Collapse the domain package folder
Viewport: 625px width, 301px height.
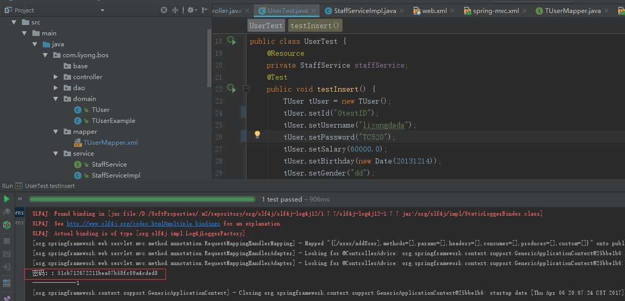56,99
